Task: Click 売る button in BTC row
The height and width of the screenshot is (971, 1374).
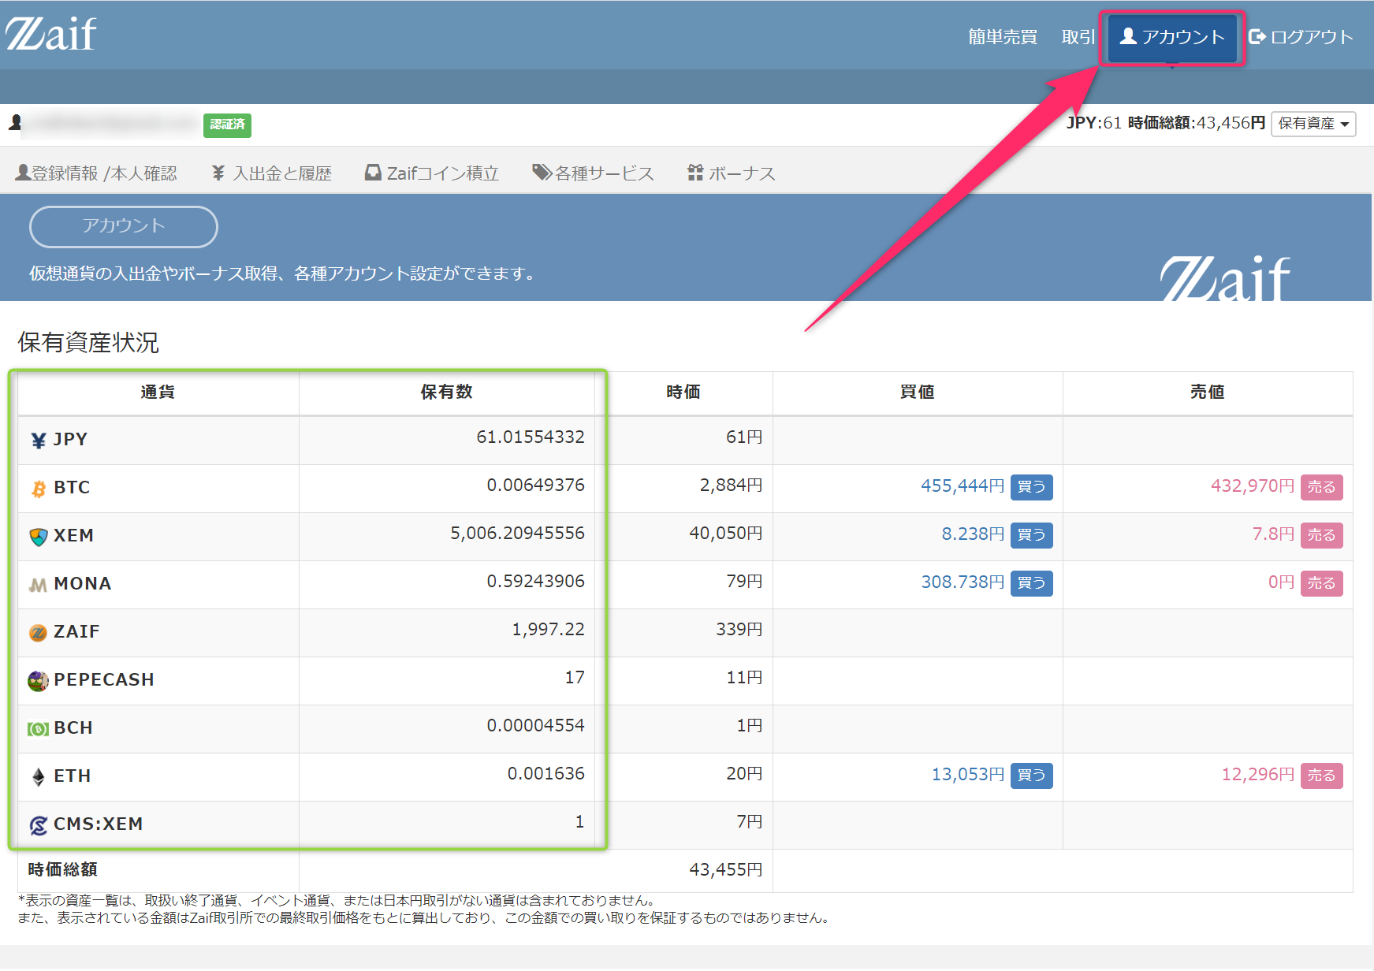Action: [1322, 487]
